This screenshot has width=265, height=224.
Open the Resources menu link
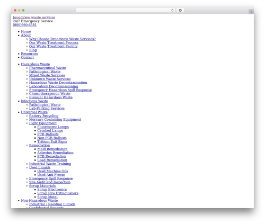29,54
